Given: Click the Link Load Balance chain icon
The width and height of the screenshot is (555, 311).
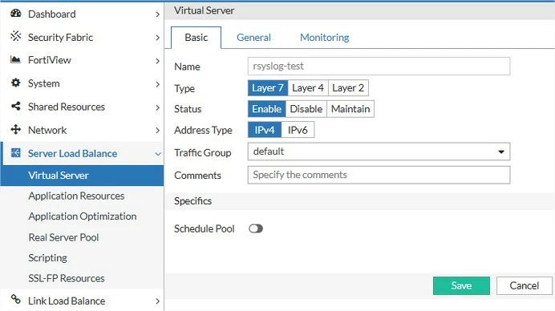Looking at the screenshot, I should 15,299.
